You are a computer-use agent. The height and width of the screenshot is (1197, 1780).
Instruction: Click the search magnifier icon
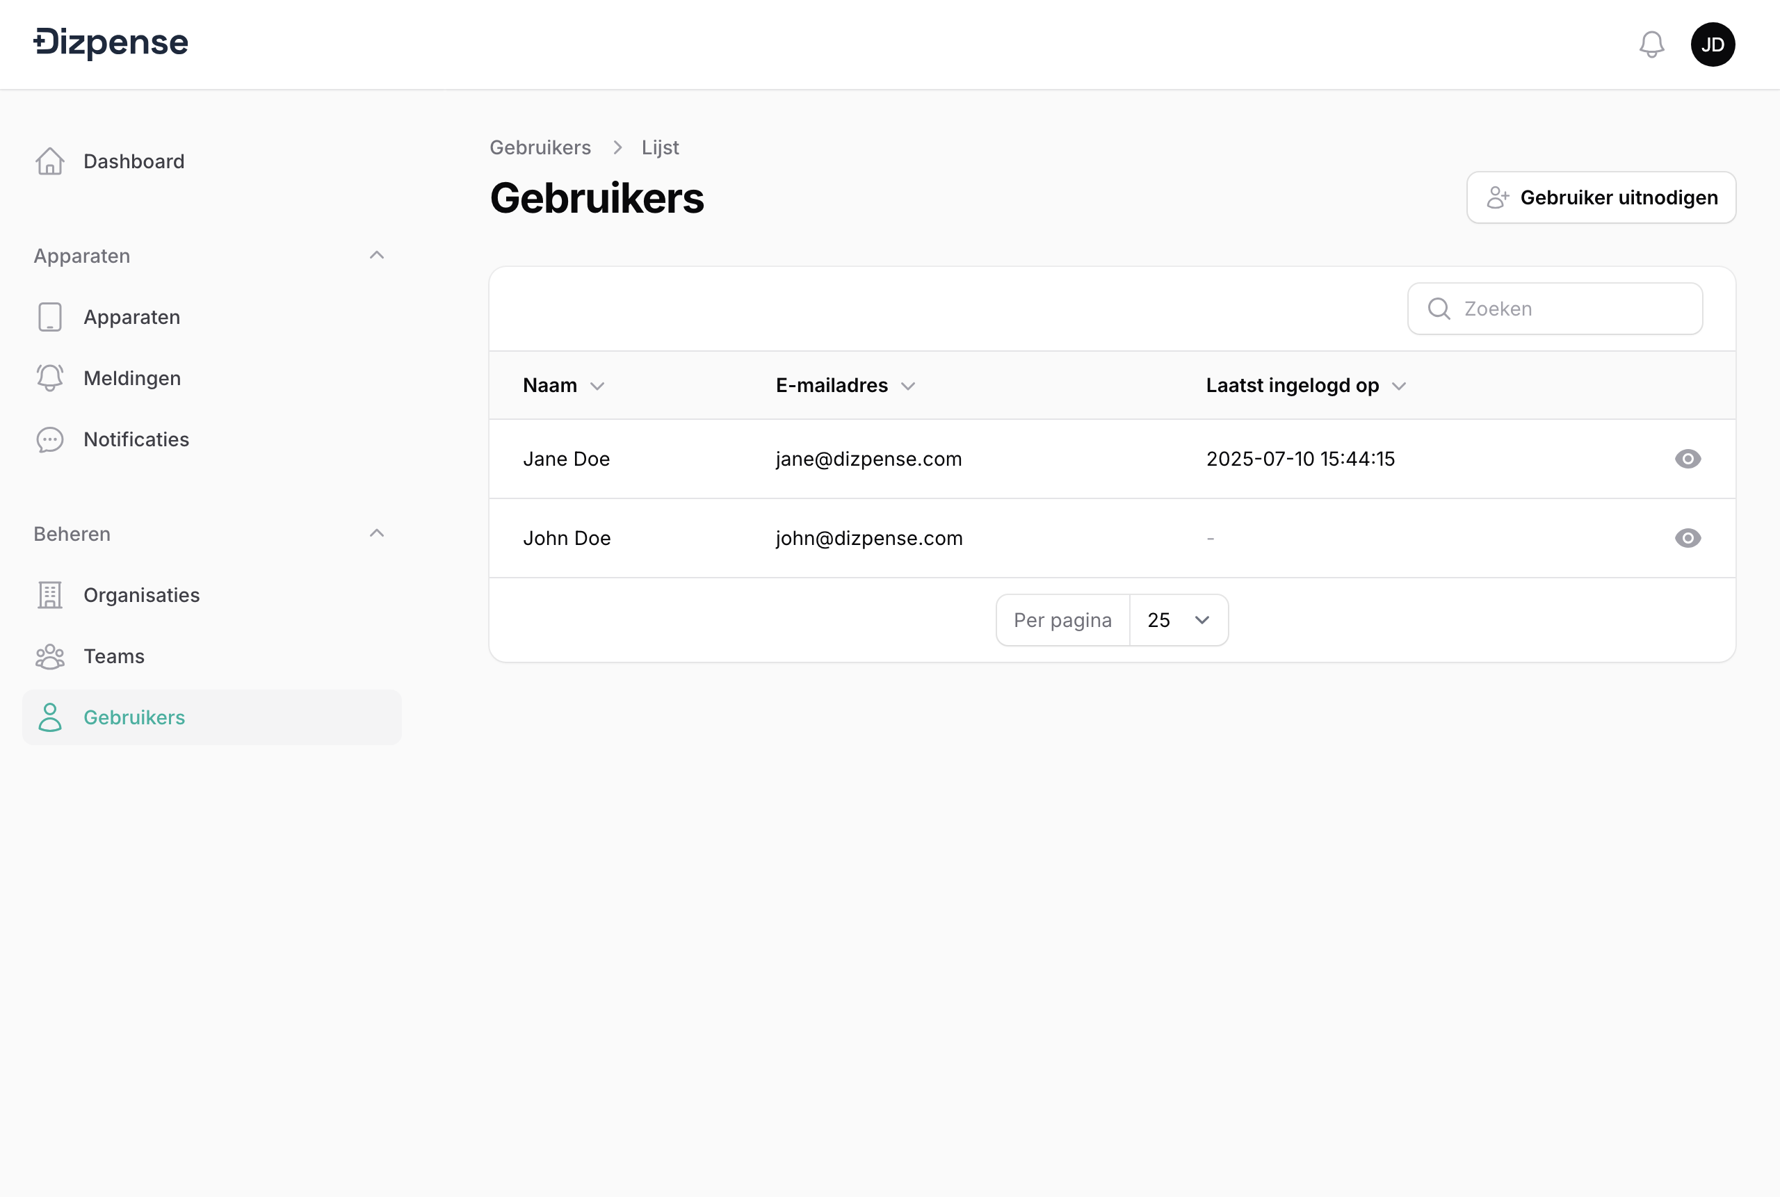(1439, 309)
